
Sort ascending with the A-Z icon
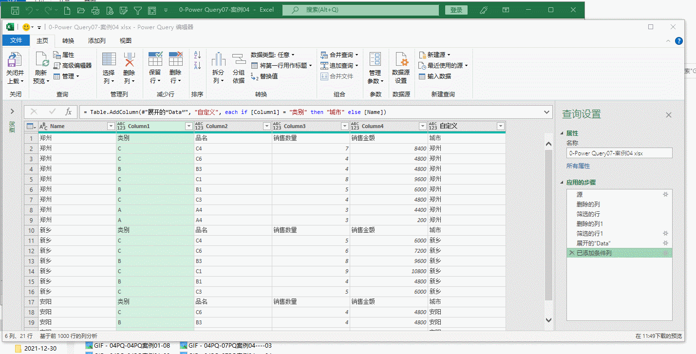pos(198,55)
